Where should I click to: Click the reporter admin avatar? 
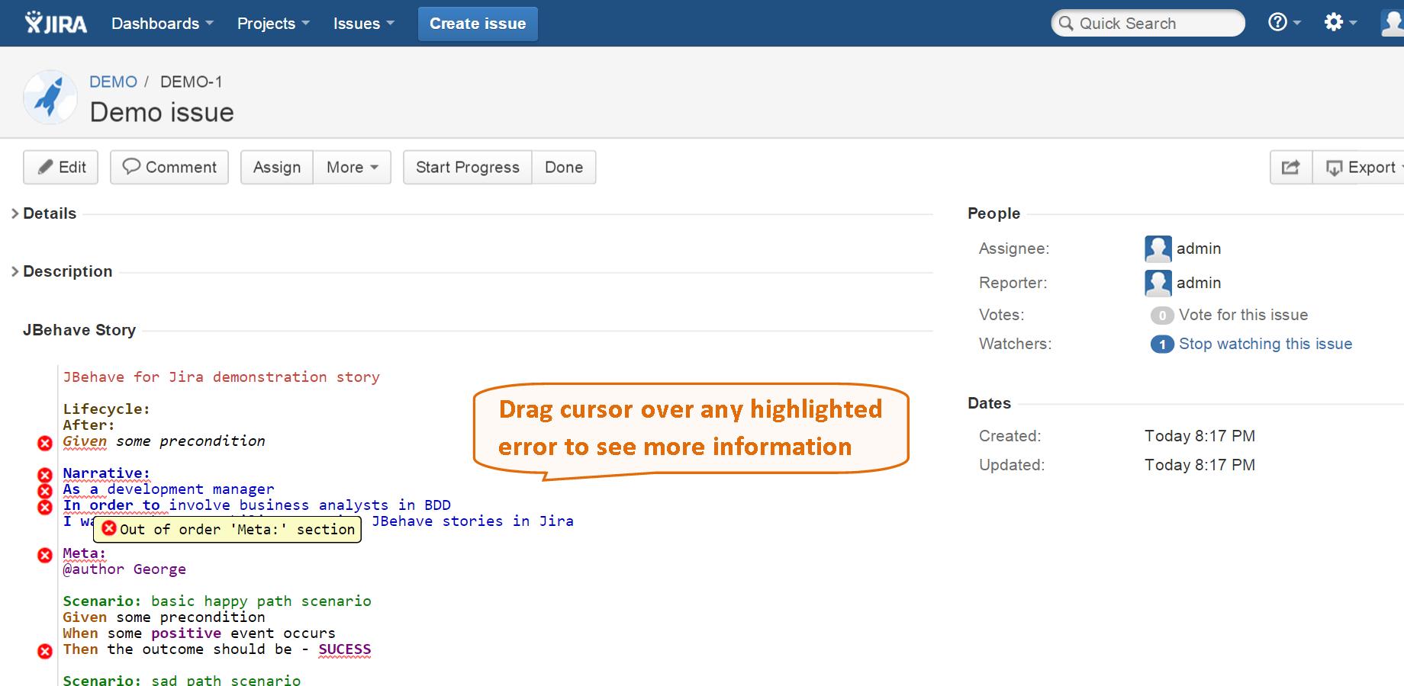point(1158,283)
